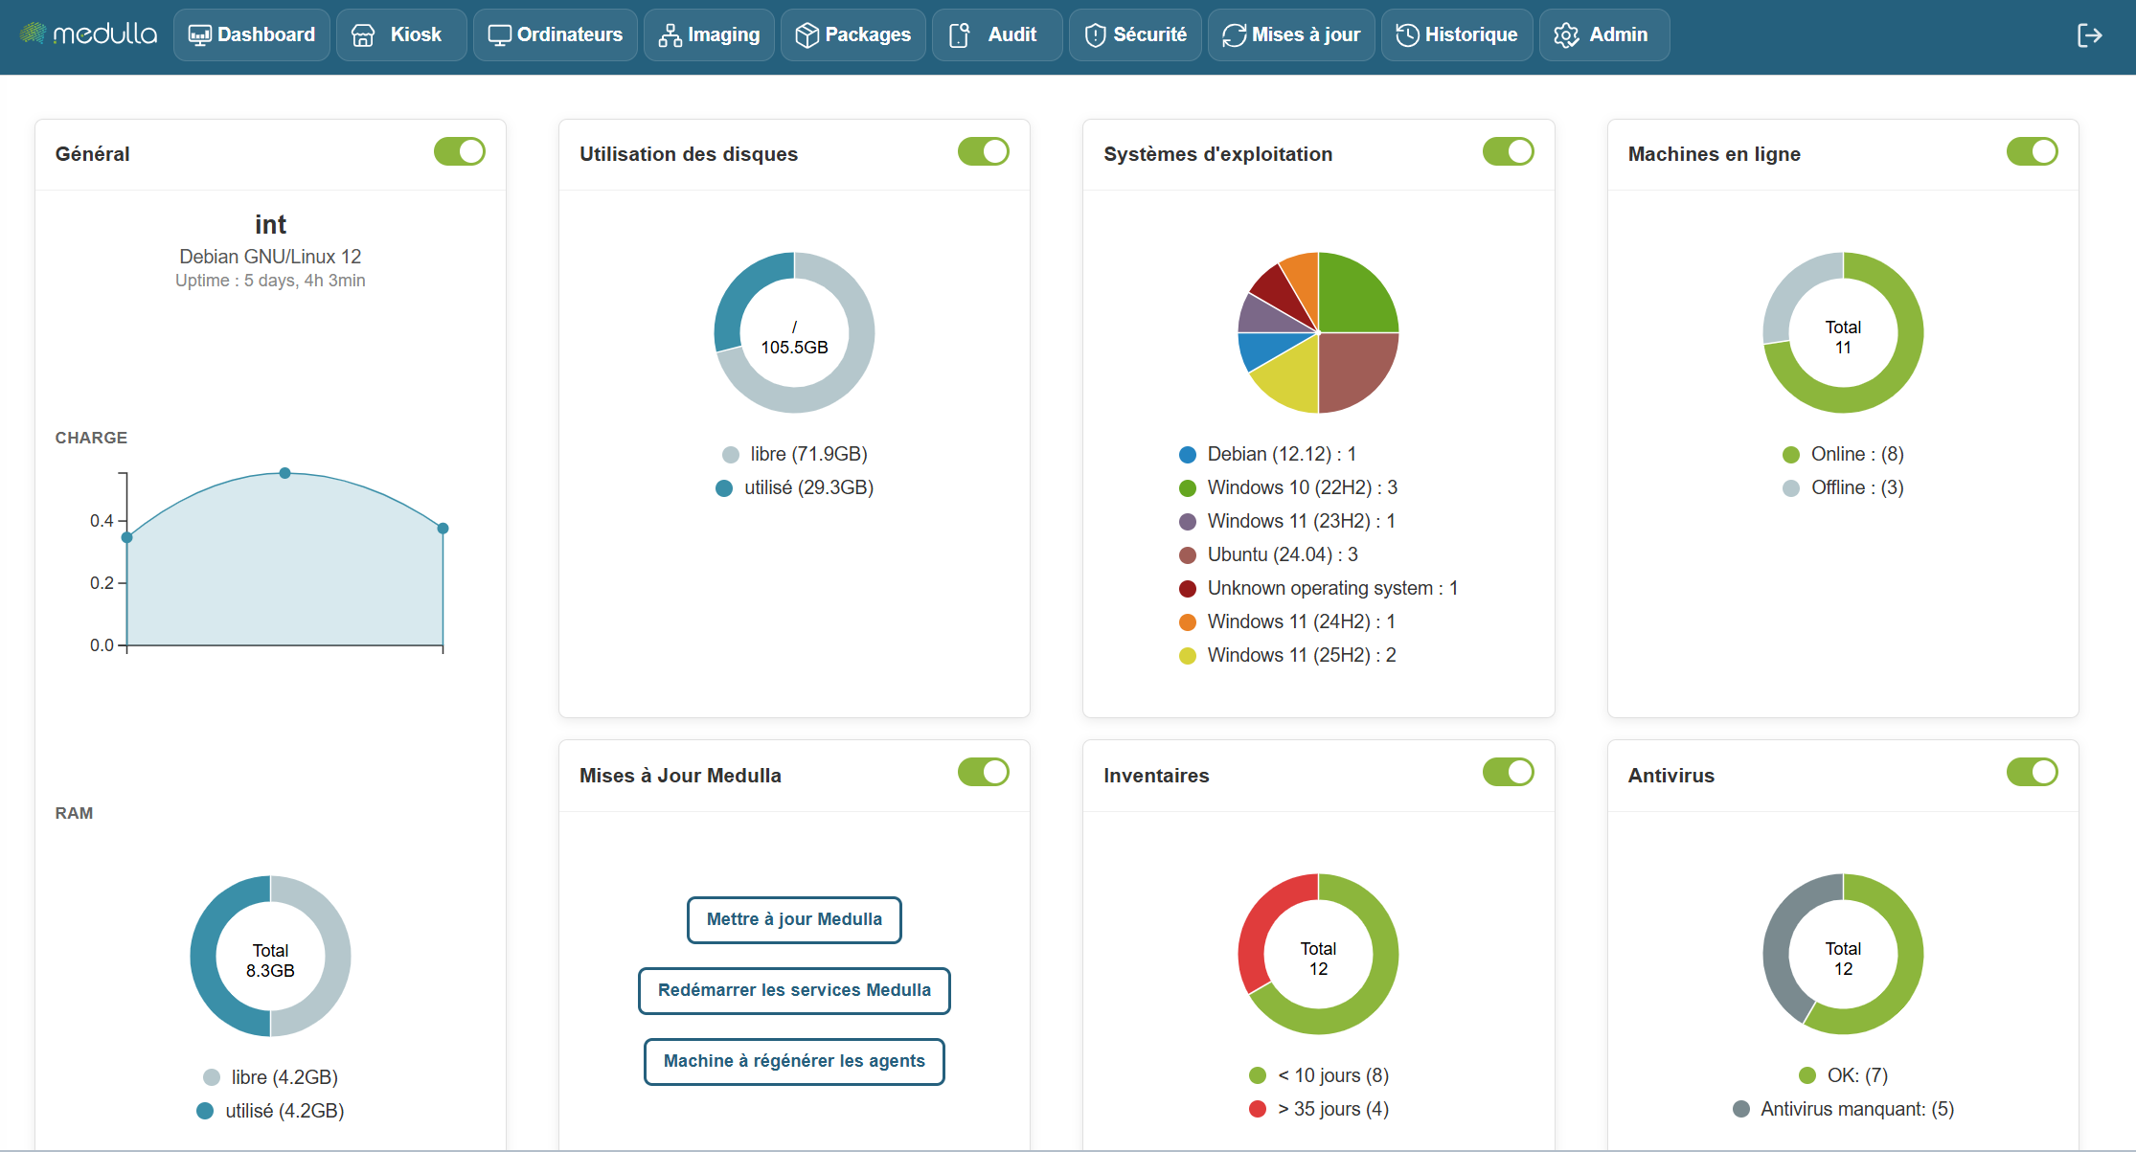Click the Mettre à jour Medulla button
The image size is (2136, 1152).
pyautogui.click(x=794, y=919)
